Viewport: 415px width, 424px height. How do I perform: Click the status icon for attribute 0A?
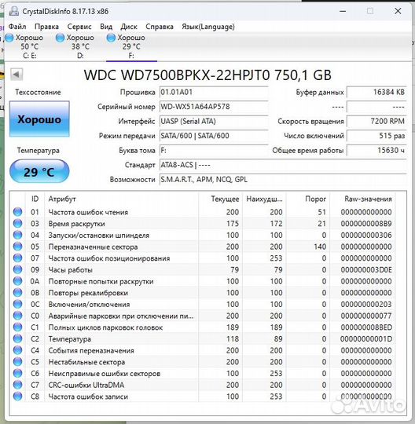17,281
